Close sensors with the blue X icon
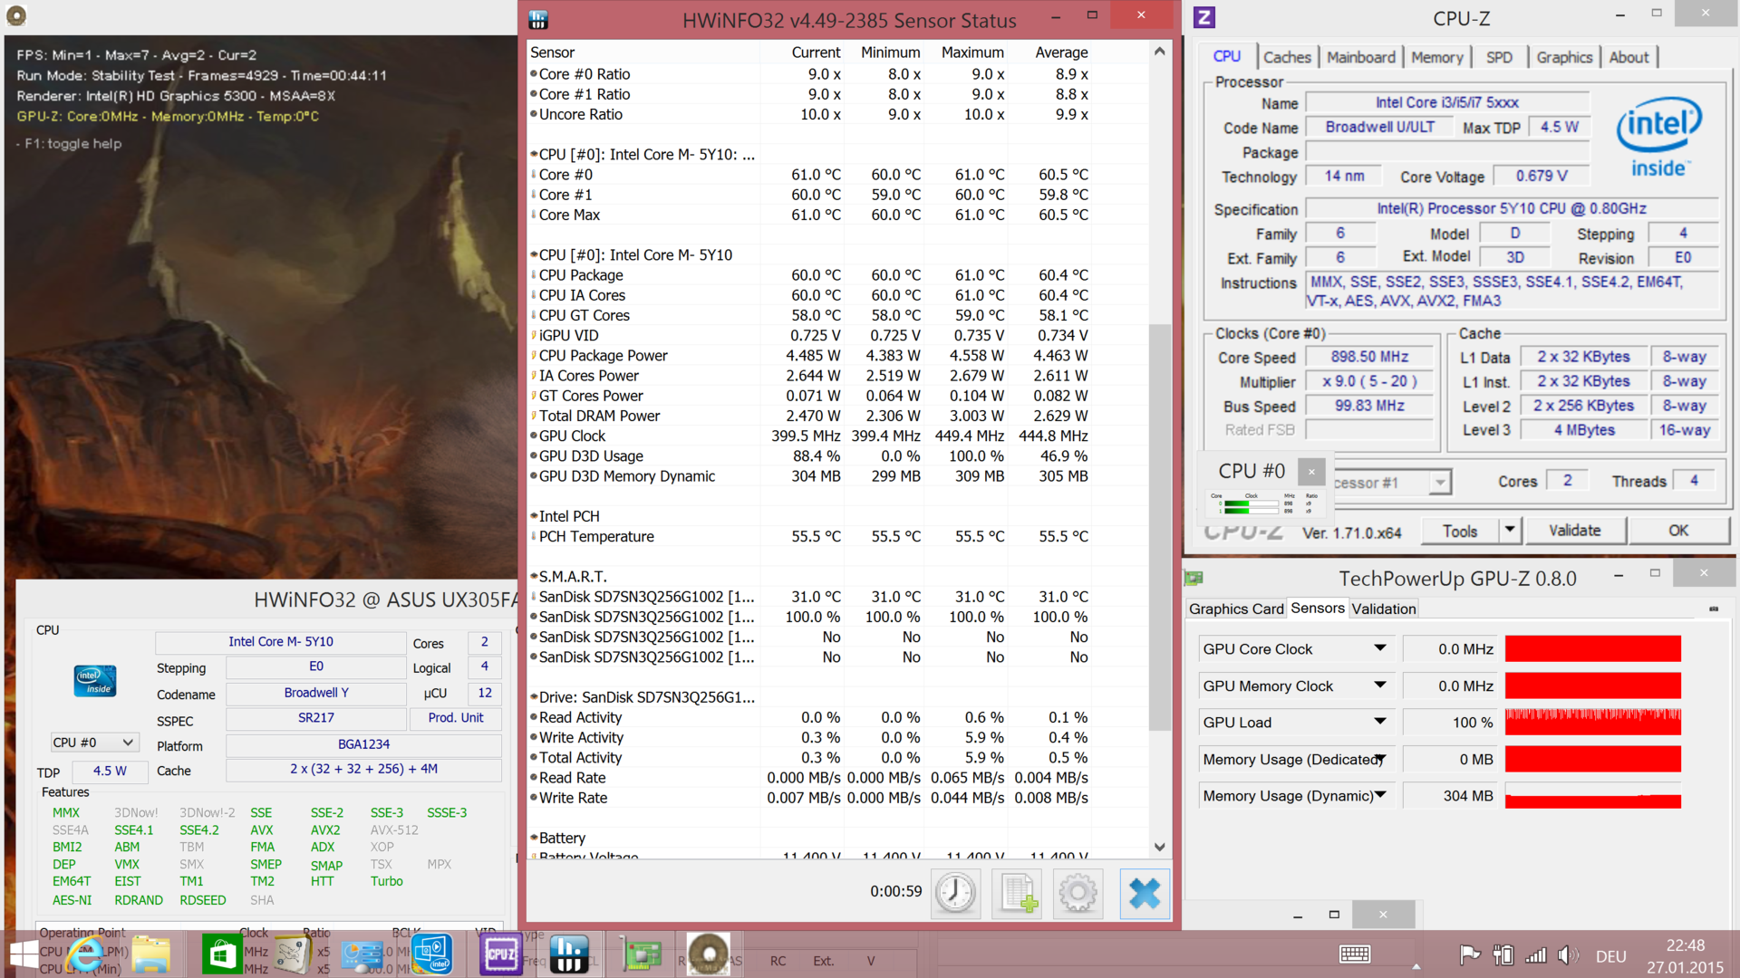 (1145, 893)
